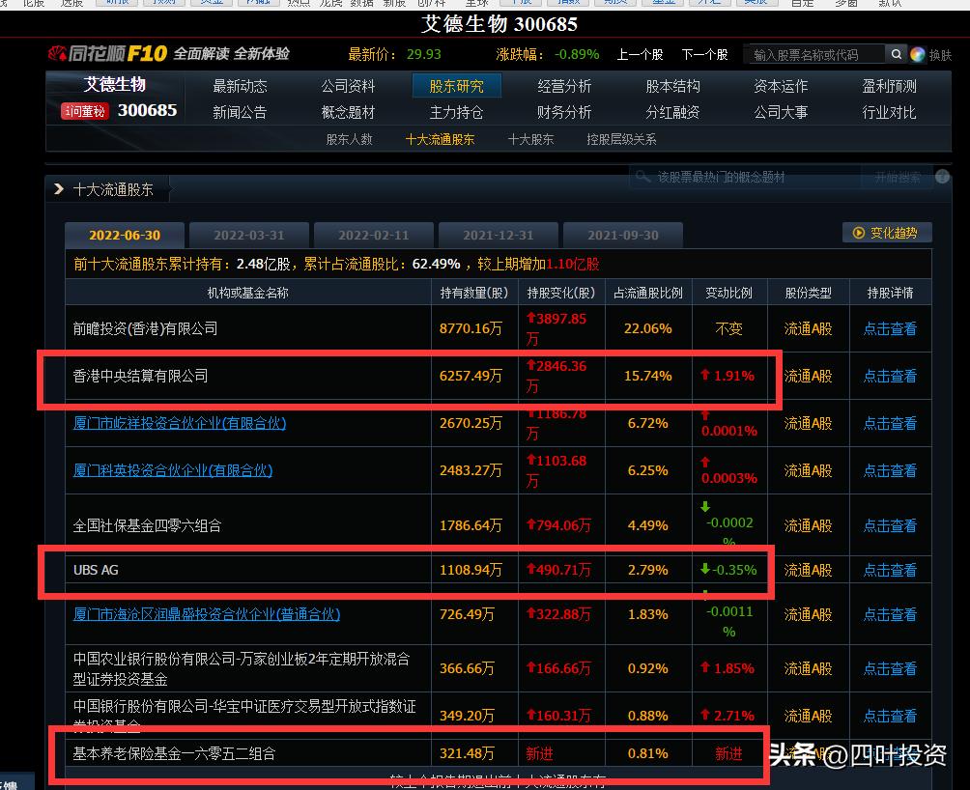This screenshot has width=970, height=790.
Task: Open the 公司大事 menu
Action: coord(781,112)
